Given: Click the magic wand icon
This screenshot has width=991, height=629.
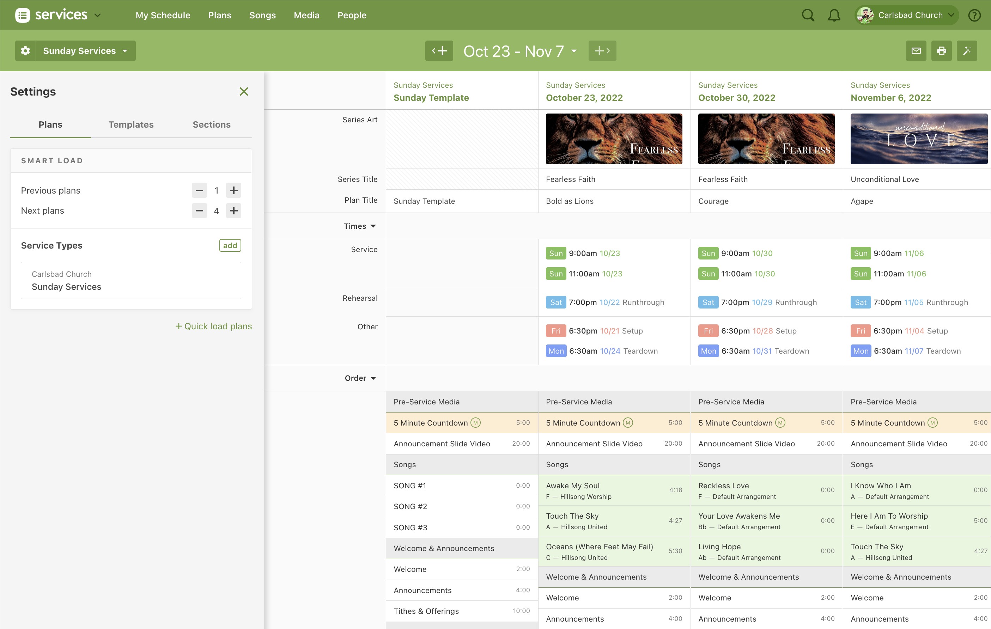Looking at the screenshot, I should coord(967,51).
